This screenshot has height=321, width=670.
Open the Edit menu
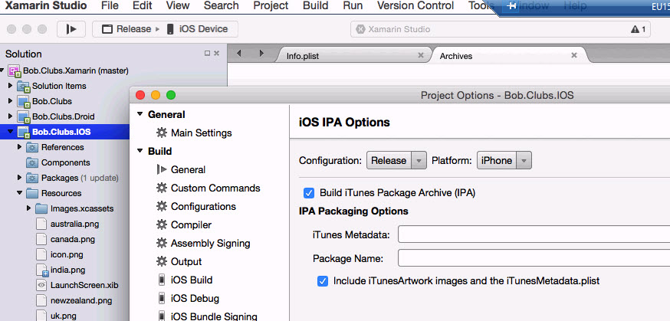pos(143,6)
